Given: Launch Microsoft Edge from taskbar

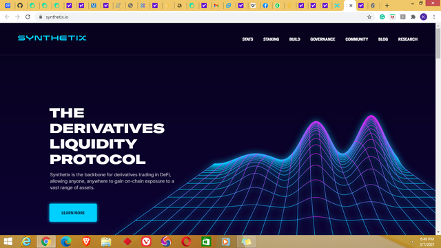Looking at the screenshot, I should pyautogui.click(x=66, y=242).
